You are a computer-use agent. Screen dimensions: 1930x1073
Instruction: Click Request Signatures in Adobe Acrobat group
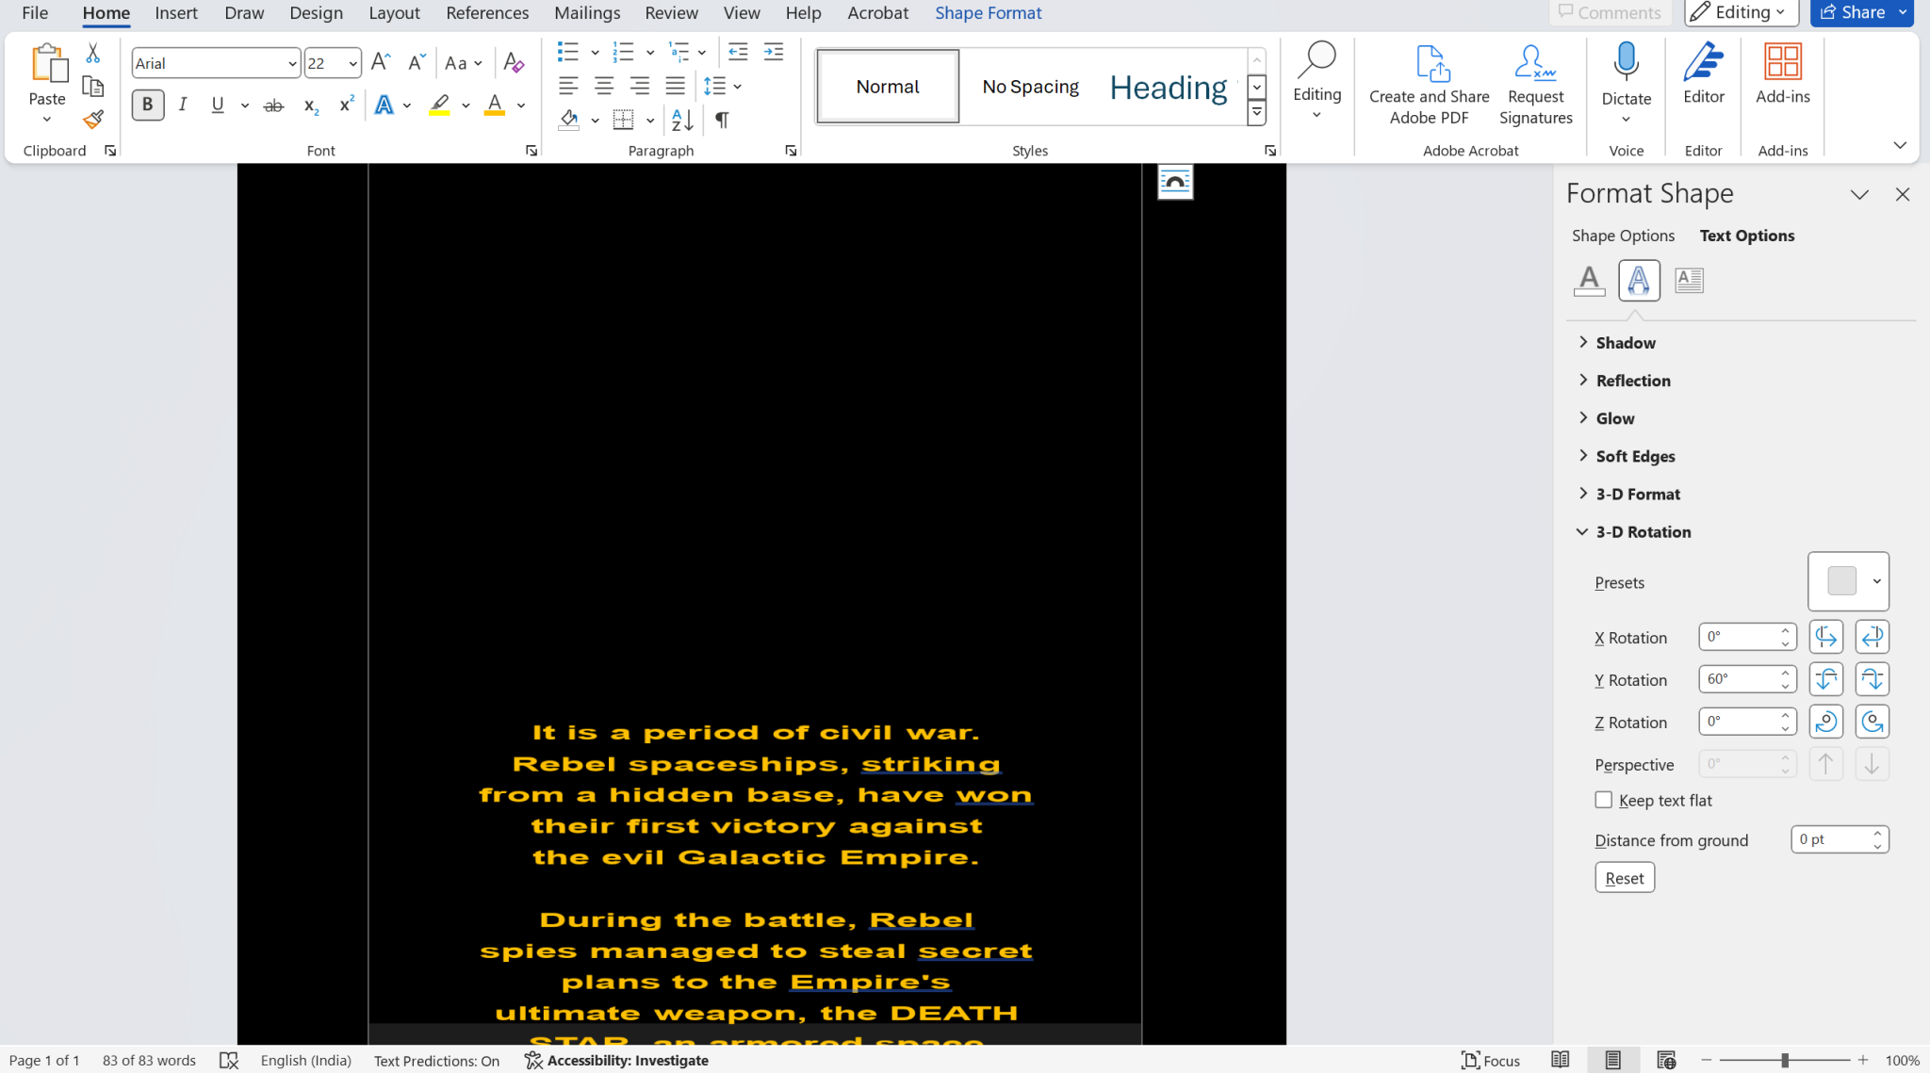1534,86
